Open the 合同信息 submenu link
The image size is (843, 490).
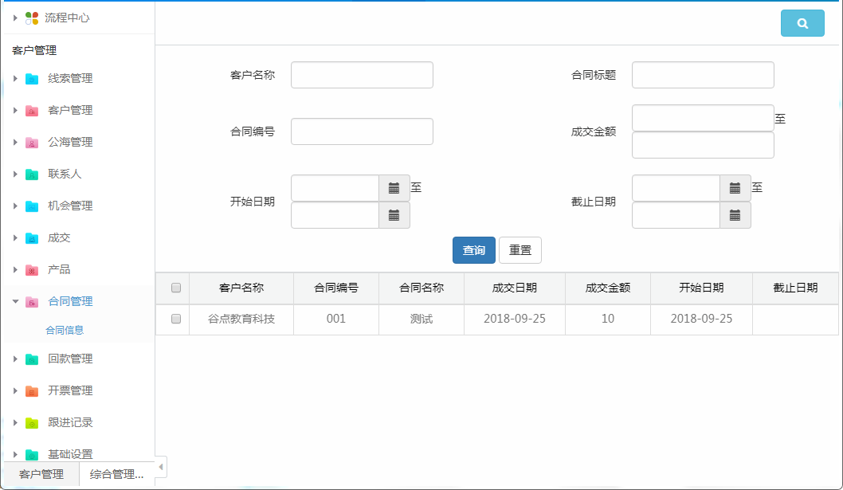coord(65,330)
